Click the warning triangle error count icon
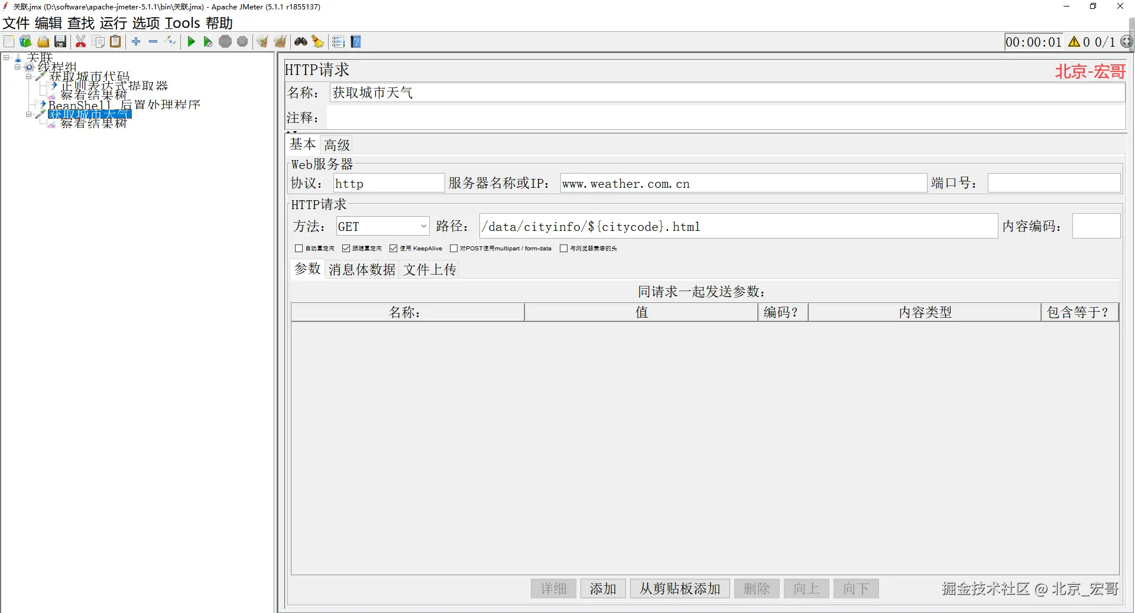The image size is (1135, 613). (x=1074, y=41)
